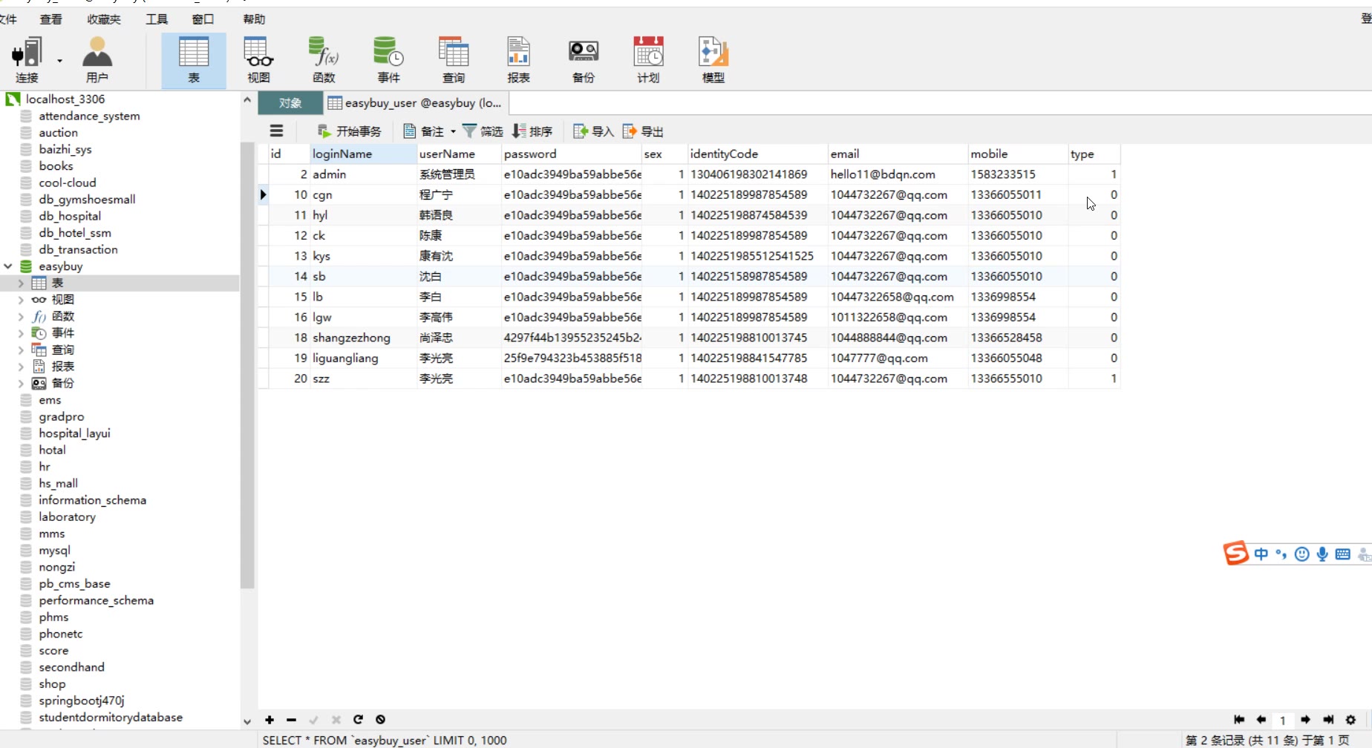Click the add record plus icon
This screenshot has width=1372, height=748.
coord(269,720)
